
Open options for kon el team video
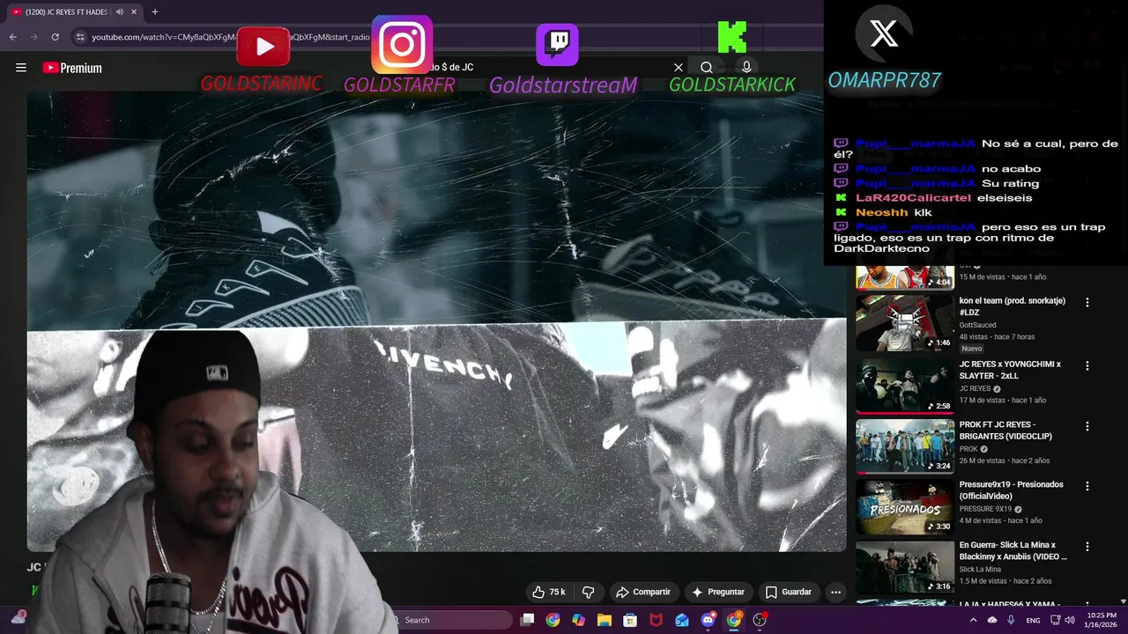click(1087, 302)
